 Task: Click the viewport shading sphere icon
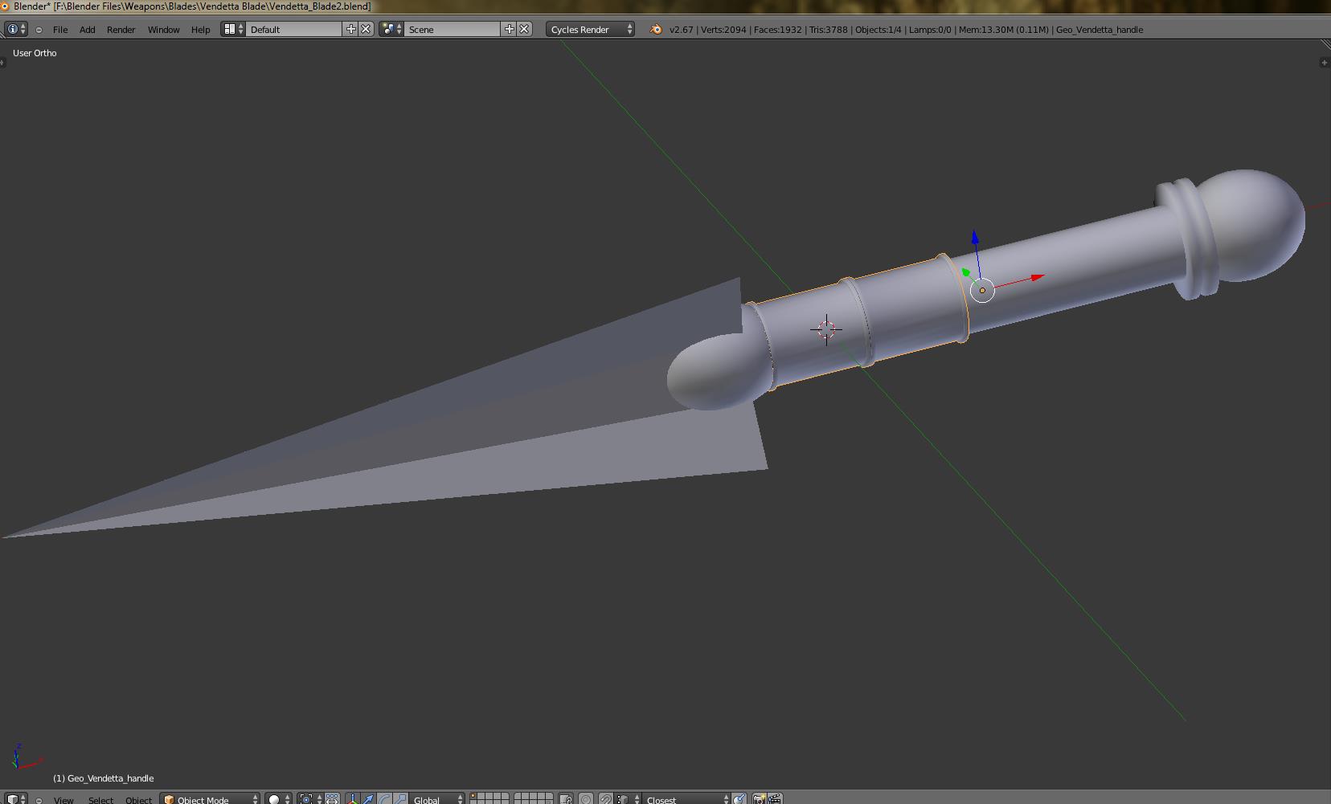click(274, 799)
